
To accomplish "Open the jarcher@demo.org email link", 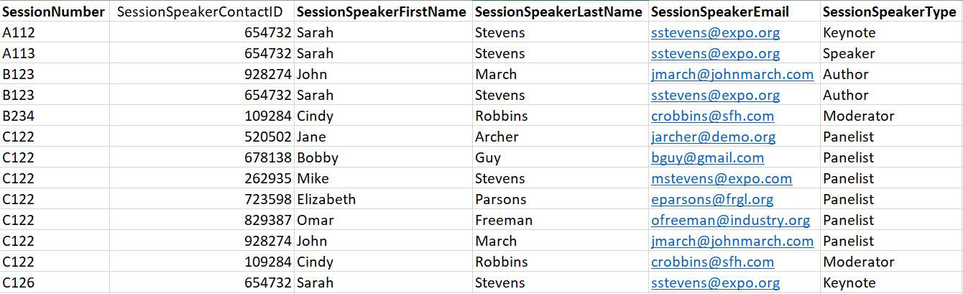I will 713,137.
